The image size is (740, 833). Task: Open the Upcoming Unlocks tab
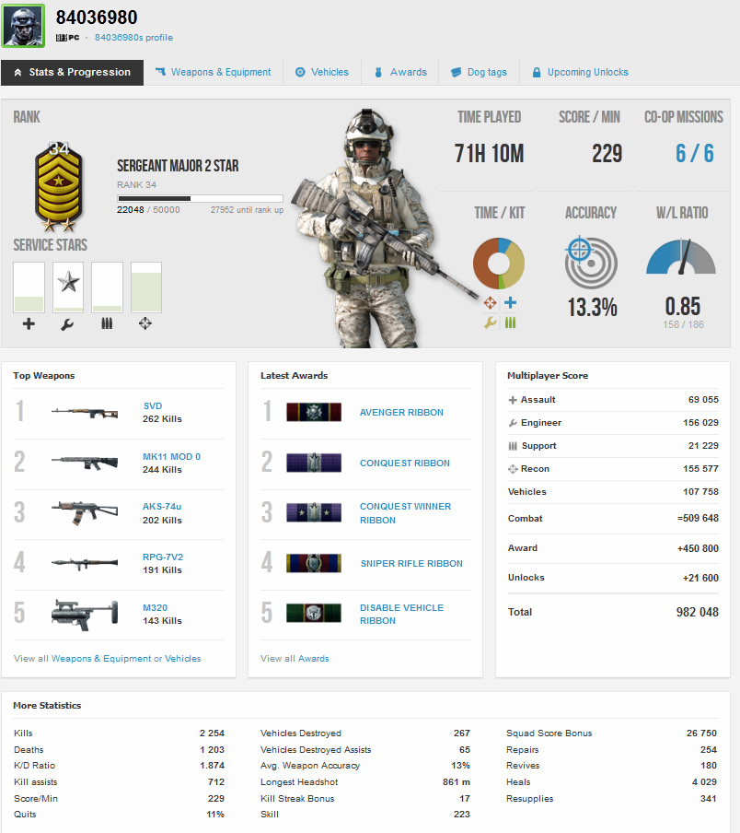click(579, 72)
